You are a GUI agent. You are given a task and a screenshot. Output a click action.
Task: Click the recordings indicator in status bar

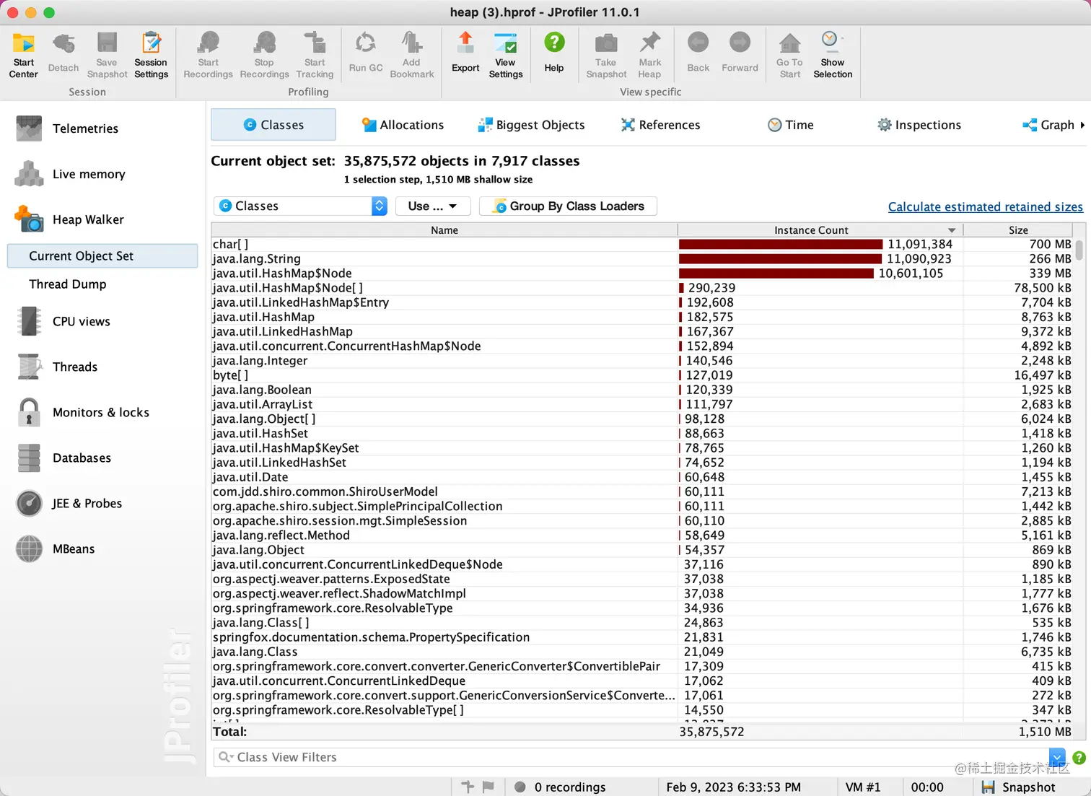click(560, 787)
